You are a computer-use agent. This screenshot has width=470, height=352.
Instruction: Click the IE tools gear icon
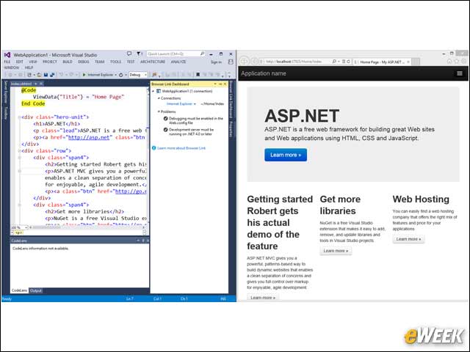pyautogui.click(x=463, y=61)
